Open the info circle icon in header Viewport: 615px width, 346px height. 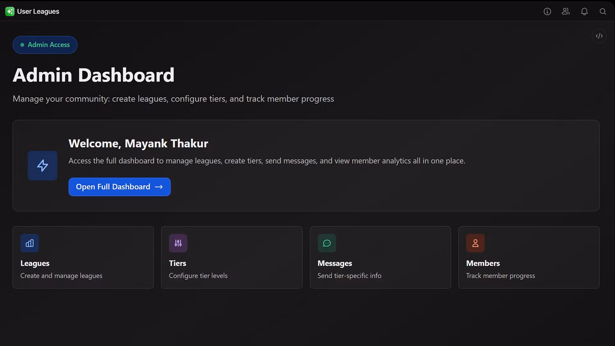[x=547, y=12]
